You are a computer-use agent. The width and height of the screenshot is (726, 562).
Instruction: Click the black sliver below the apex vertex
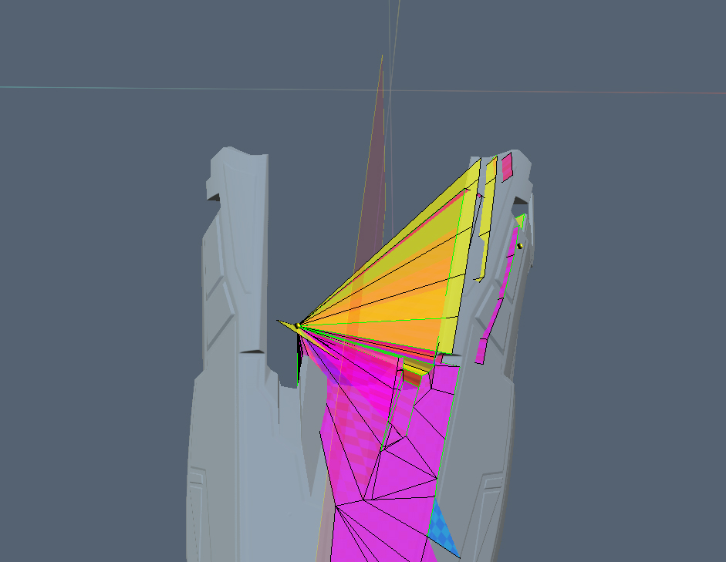coord(300,358)
